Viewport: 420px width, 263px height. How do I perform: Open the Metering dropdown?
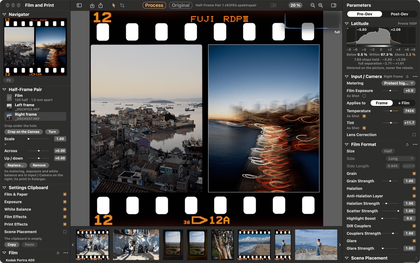pyautogui.click(x=398, y=83)
